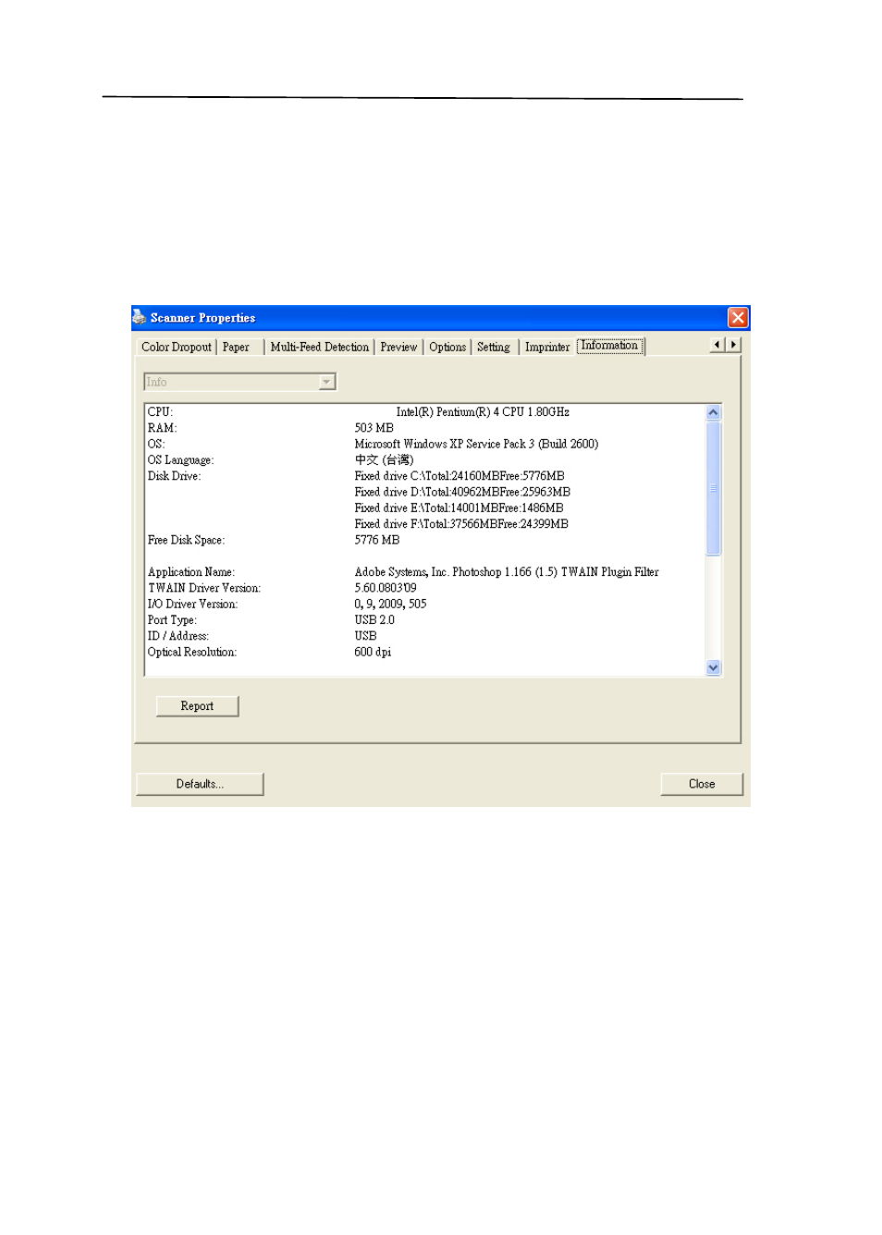The height and width of the screenshot is (1235, 882).
Task: Click the Info combo box field
Action: [231, 382]
